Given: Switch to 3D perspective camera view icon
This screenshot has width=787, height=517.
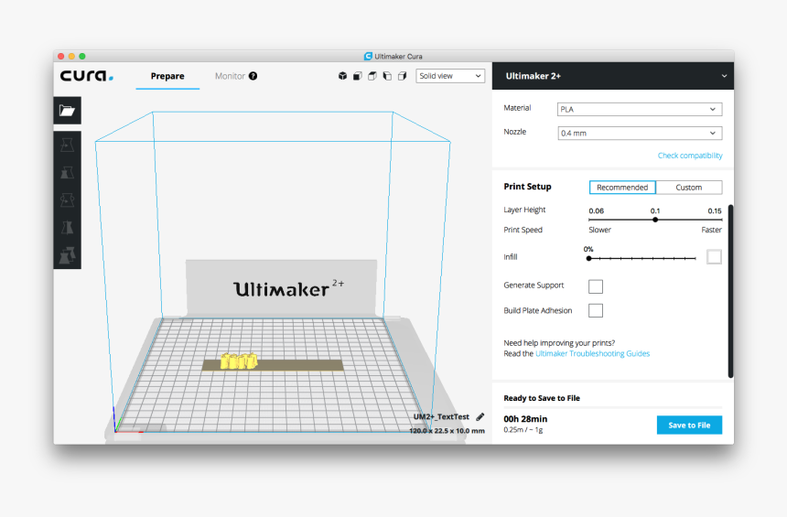Looking at the screenshot, I should pyautogui.click(x=342, y=76).
